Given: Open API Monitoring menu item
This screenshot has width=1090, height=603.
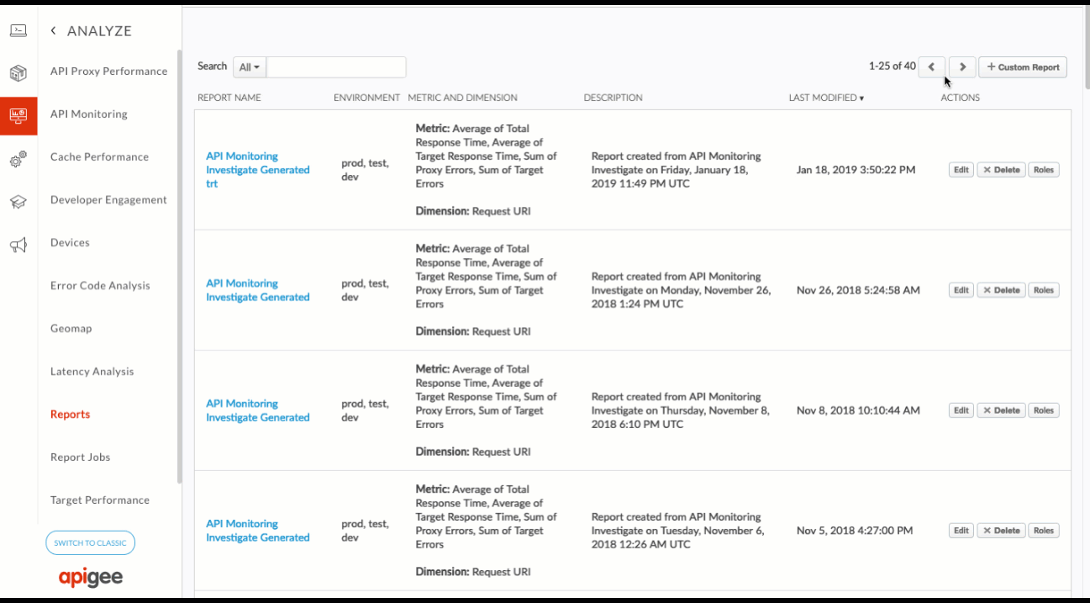Looking at the screenshot, I should coord(89,114).
